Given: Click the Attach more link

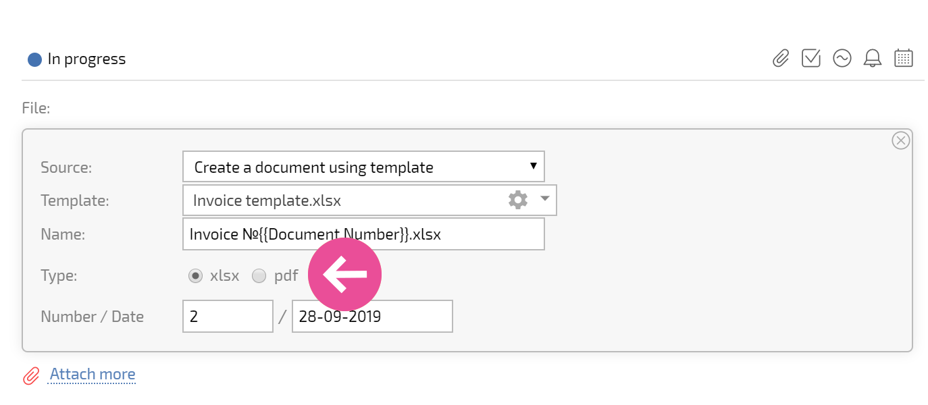Looking at the screenshot, I should [x=93, y=374].
